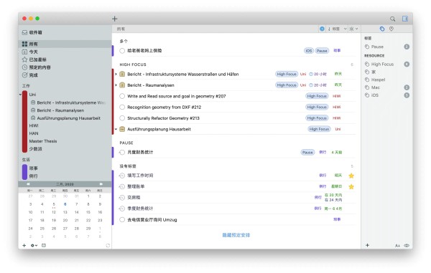Viewport: 431px width, 273px height.
Task: Select the High Focus tag in the right panel
Action: 382,64
